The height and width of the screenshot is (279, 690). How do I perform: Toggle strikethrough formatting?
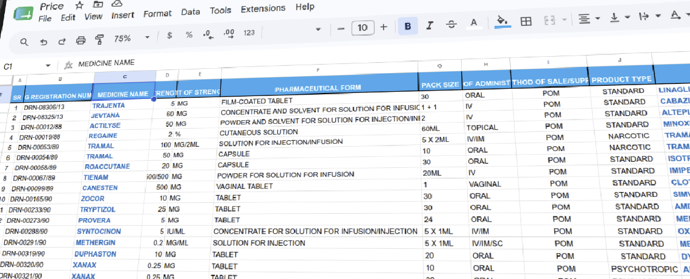click(451, 25)
